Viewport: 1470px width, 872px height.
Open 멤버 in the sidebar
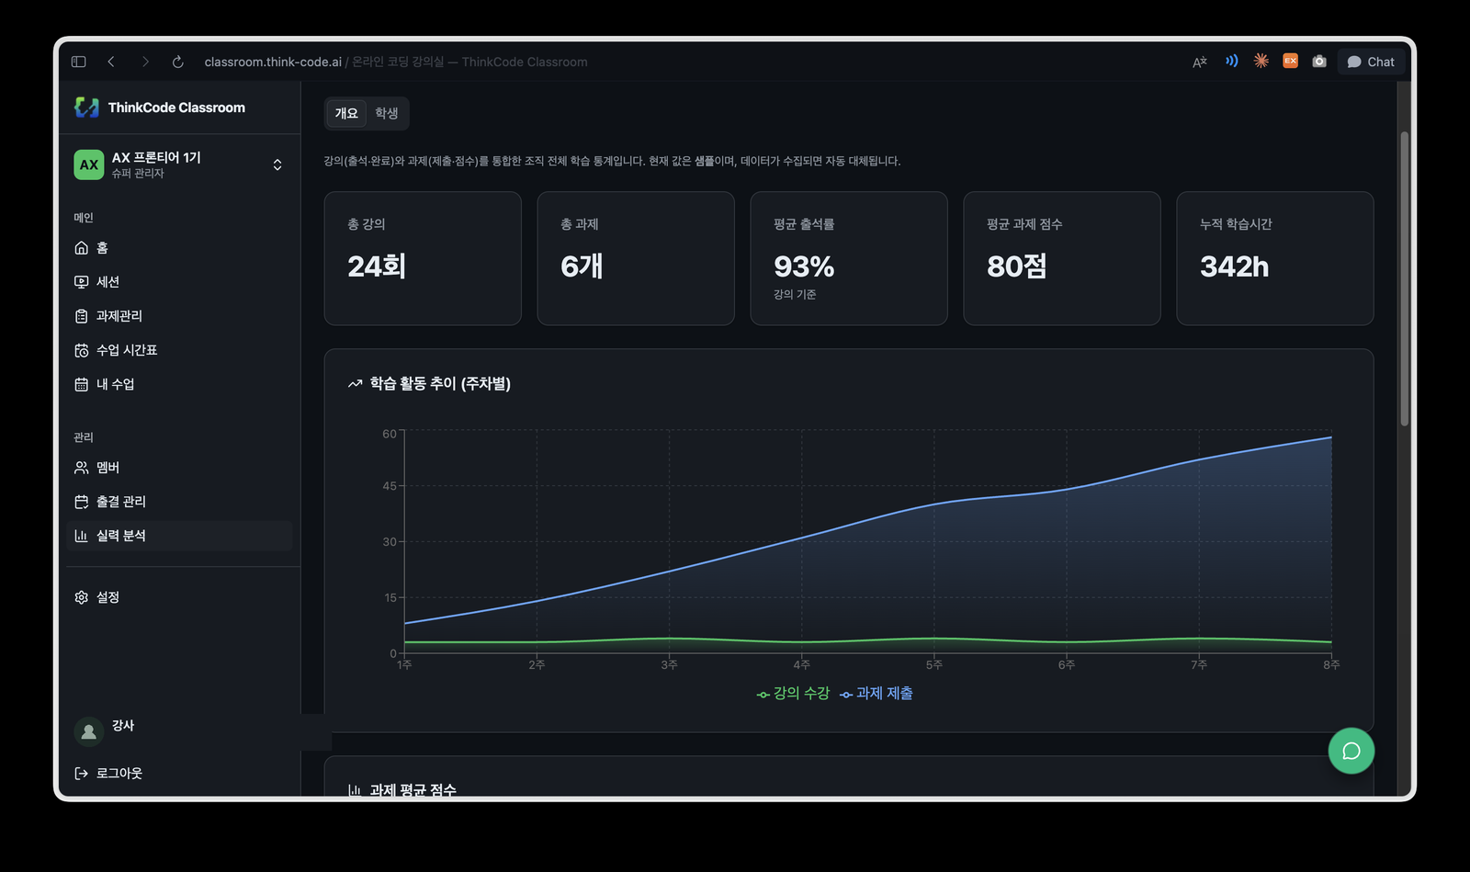(179, 468)
